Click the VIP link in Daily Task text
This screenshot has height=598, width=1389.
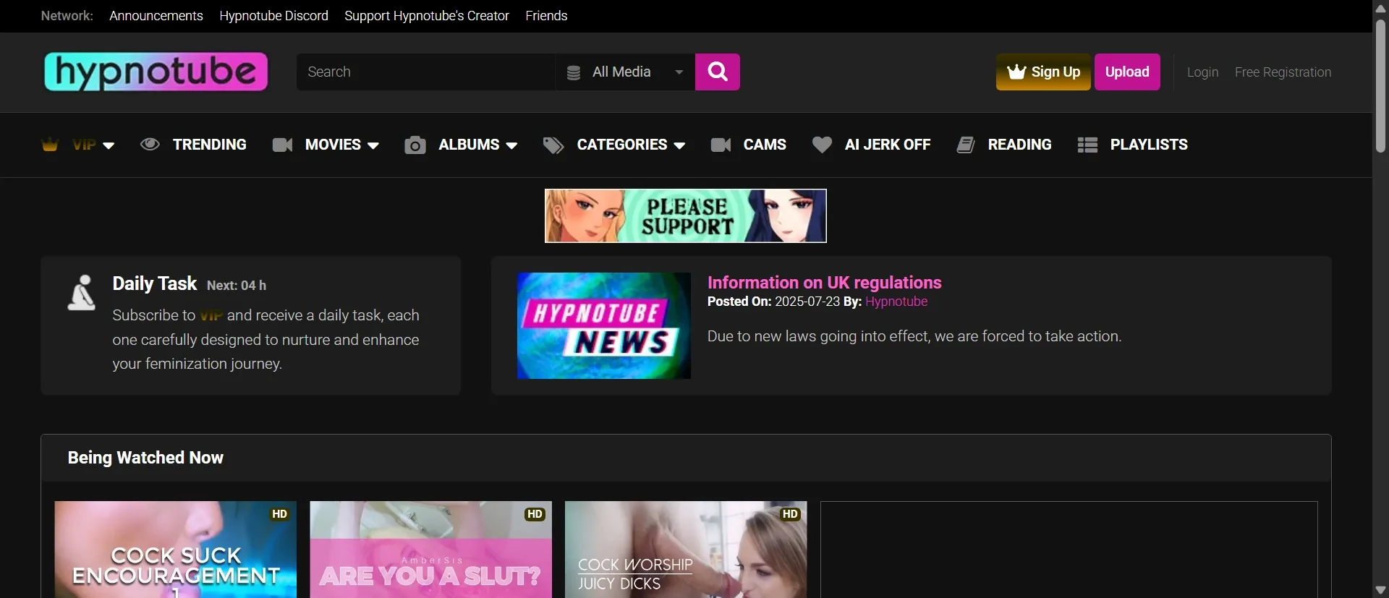211,316
